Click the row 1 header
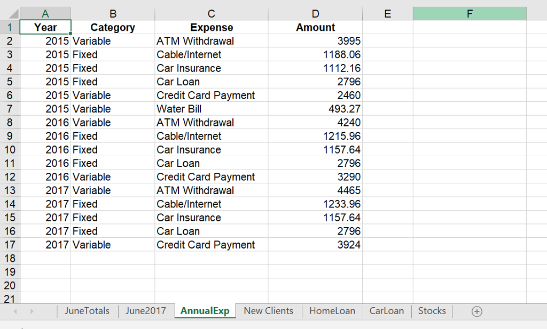 pos(10,27)
